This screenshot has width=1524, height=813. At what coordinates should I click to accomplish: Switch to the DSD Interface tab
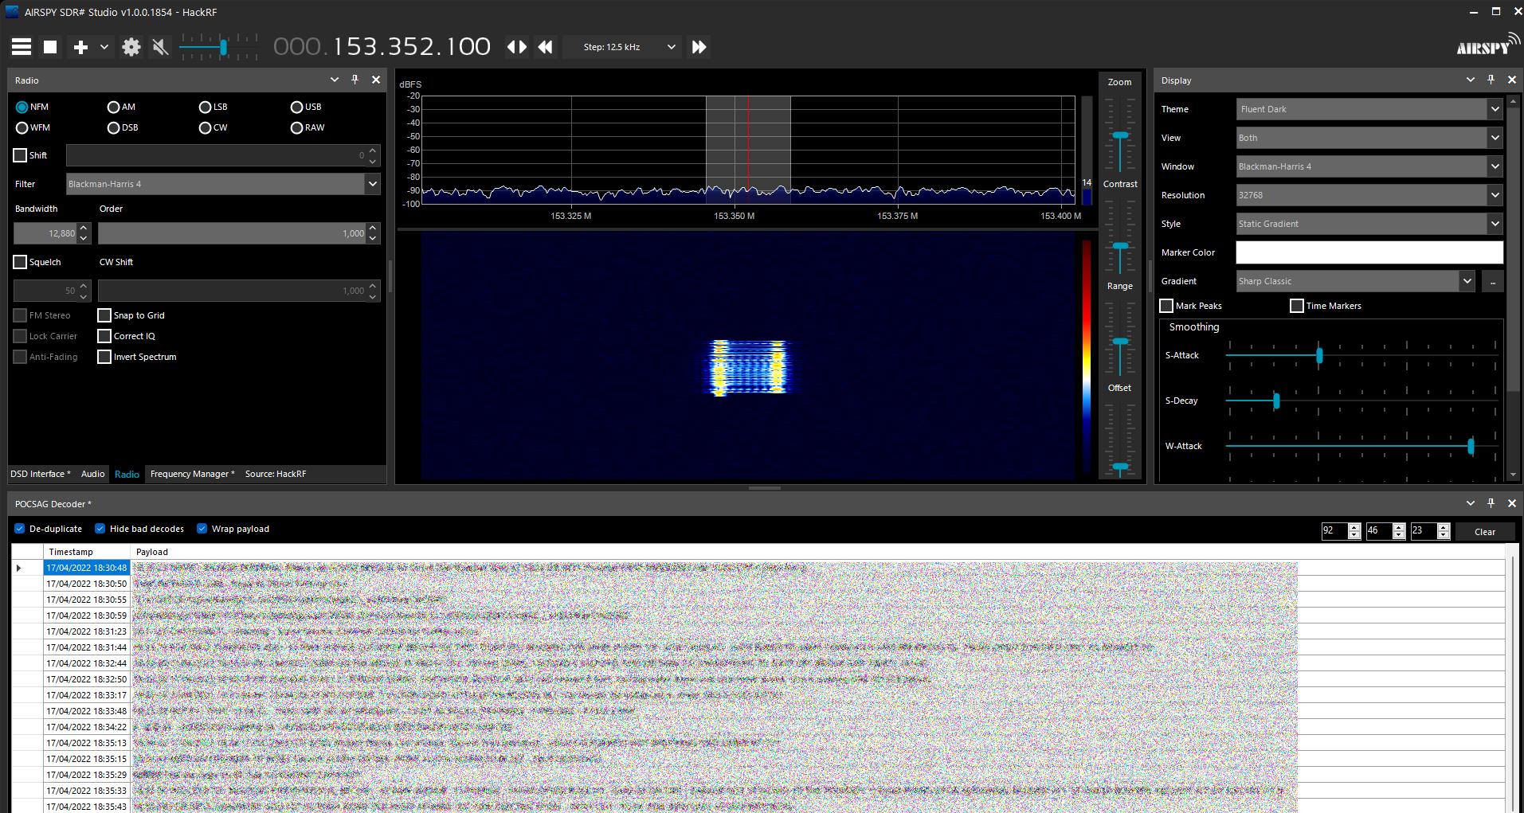[40, 474]
